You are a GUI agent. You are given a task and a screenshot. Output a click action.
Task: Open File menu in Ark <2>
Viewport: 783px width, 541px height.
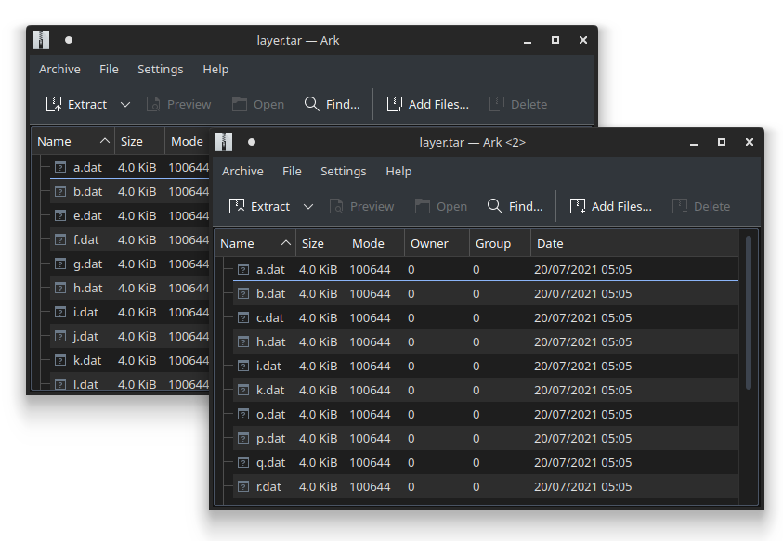[x=292, y=171]
